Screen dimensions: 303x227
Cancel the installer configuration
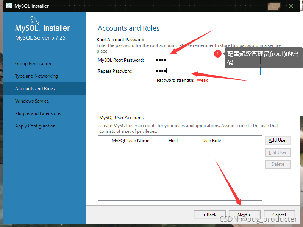pyautogui.click(x=279, y=215)
